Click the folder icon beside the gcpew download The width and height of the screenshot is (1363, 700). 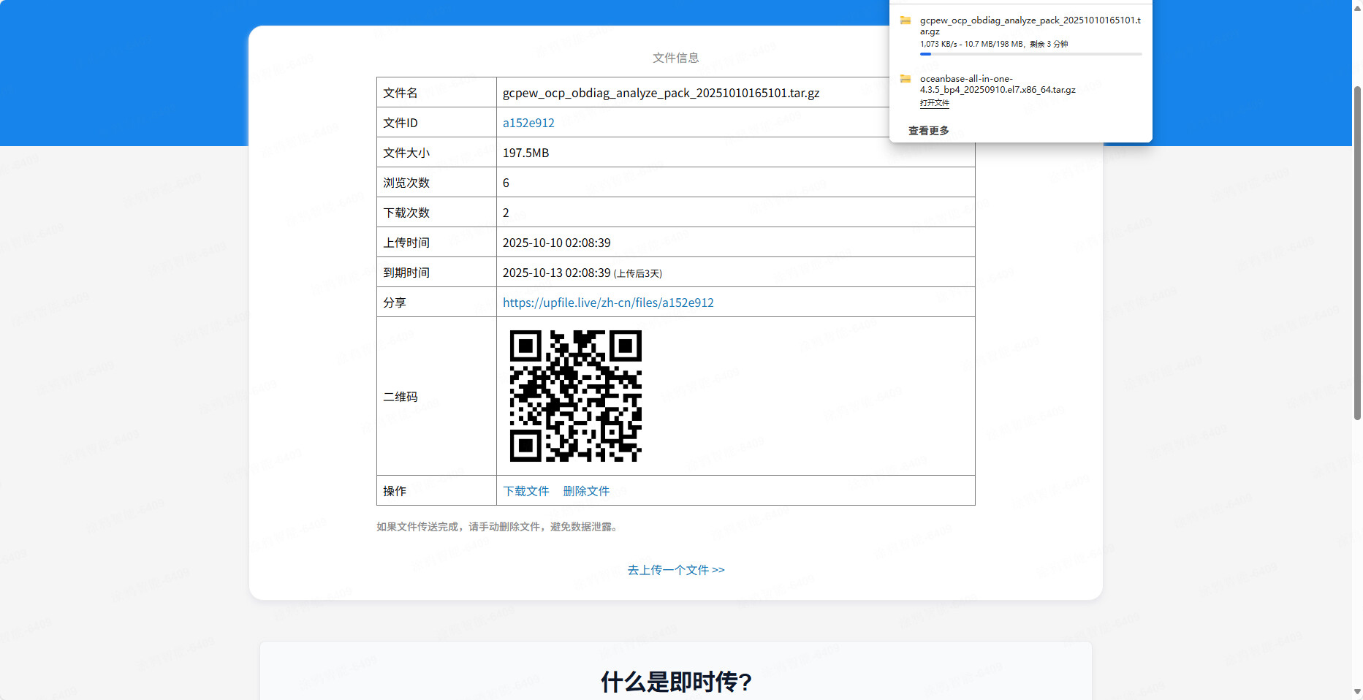click(905, 20)
